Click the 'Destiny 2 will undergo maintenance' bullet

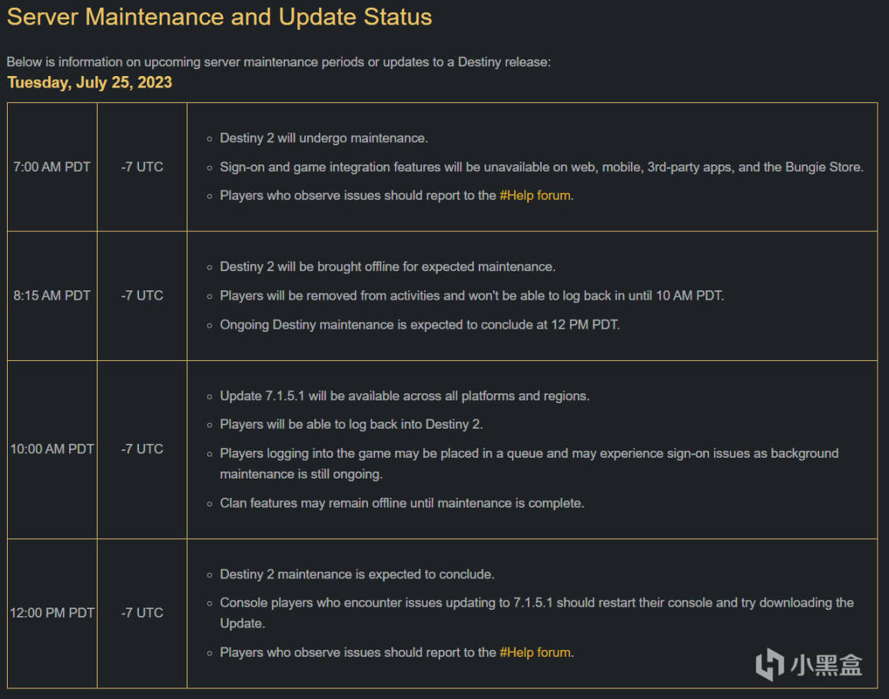point(323,138)
